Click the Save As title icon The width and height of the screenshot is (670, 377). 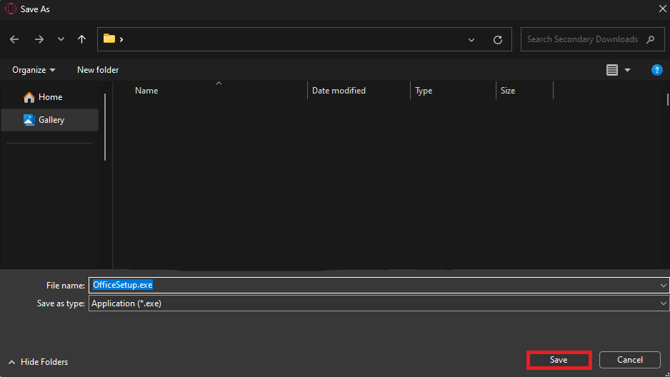11,9
